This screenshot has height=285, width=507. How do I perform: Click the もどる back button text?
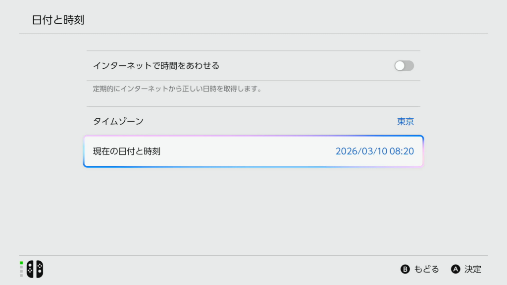[426, 269]
